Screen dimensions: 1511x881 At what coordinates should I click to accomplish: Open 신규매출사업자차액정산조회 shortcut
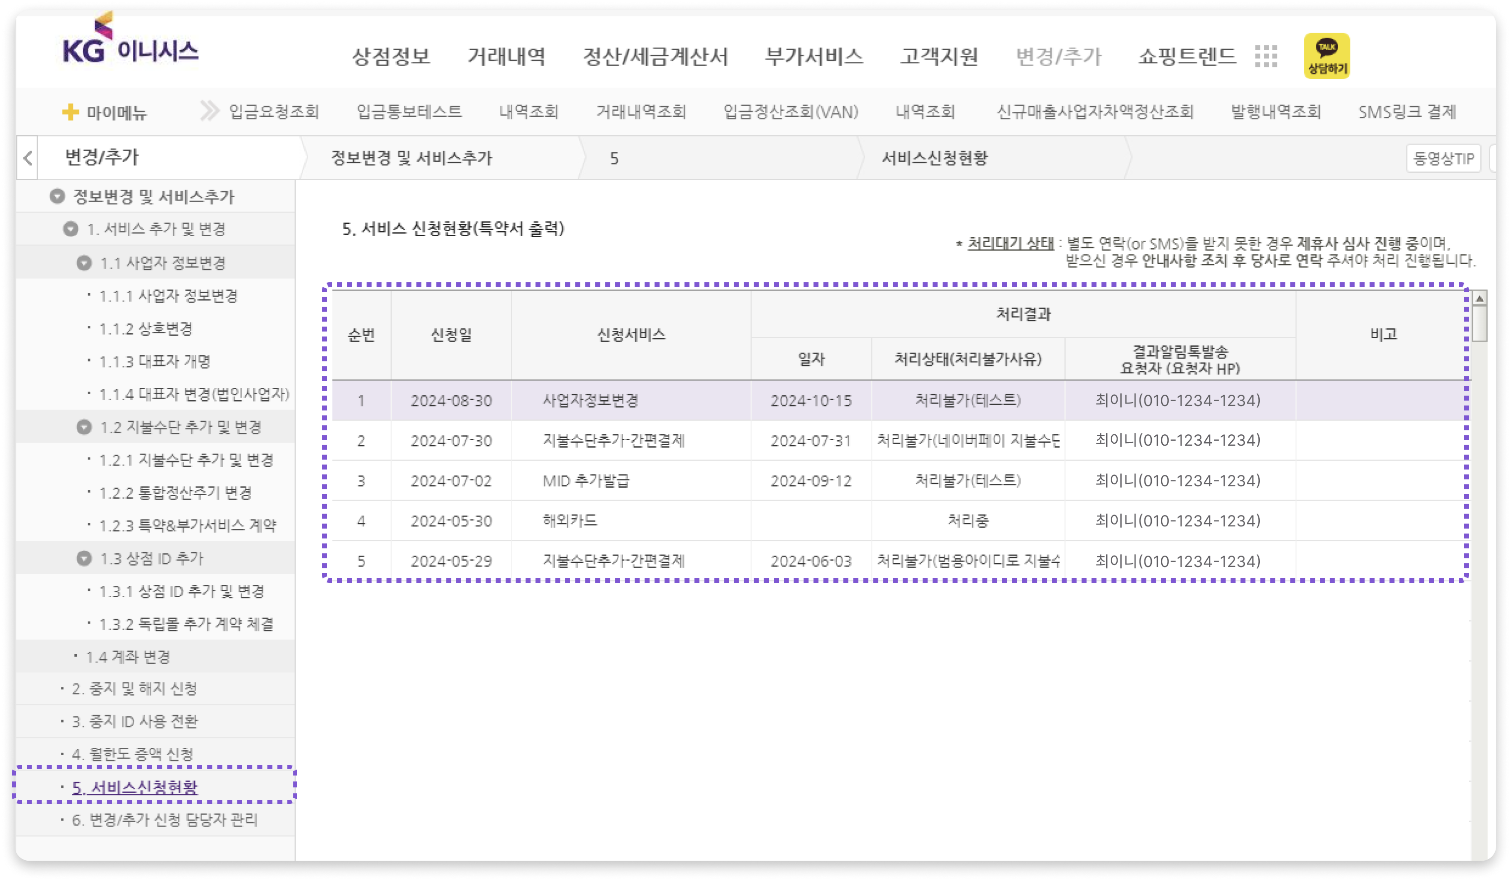click(1095, 111)
